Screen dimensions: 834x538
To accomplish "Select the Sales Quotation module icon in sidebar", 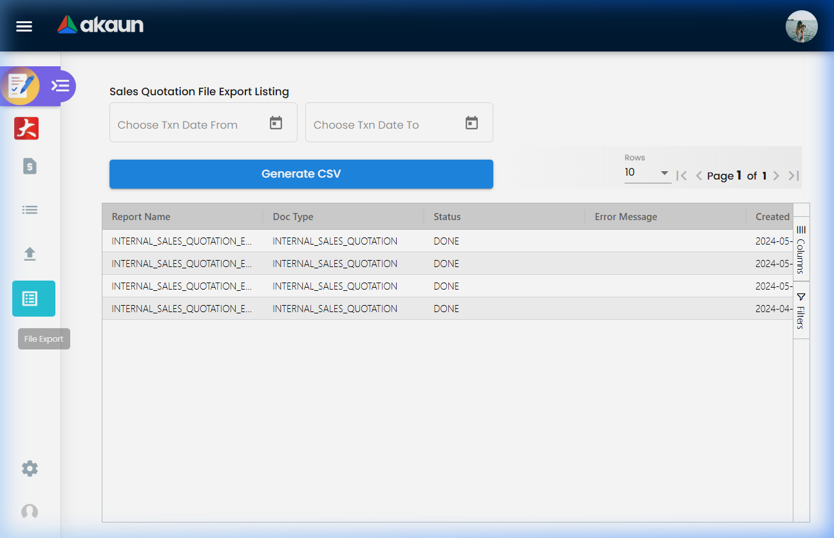I will click(21, 86).
